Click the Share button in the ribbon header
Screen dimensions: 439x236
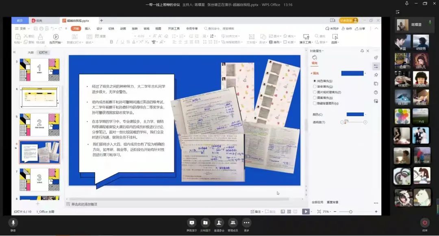pyautogui.click(x=360, y=28)
